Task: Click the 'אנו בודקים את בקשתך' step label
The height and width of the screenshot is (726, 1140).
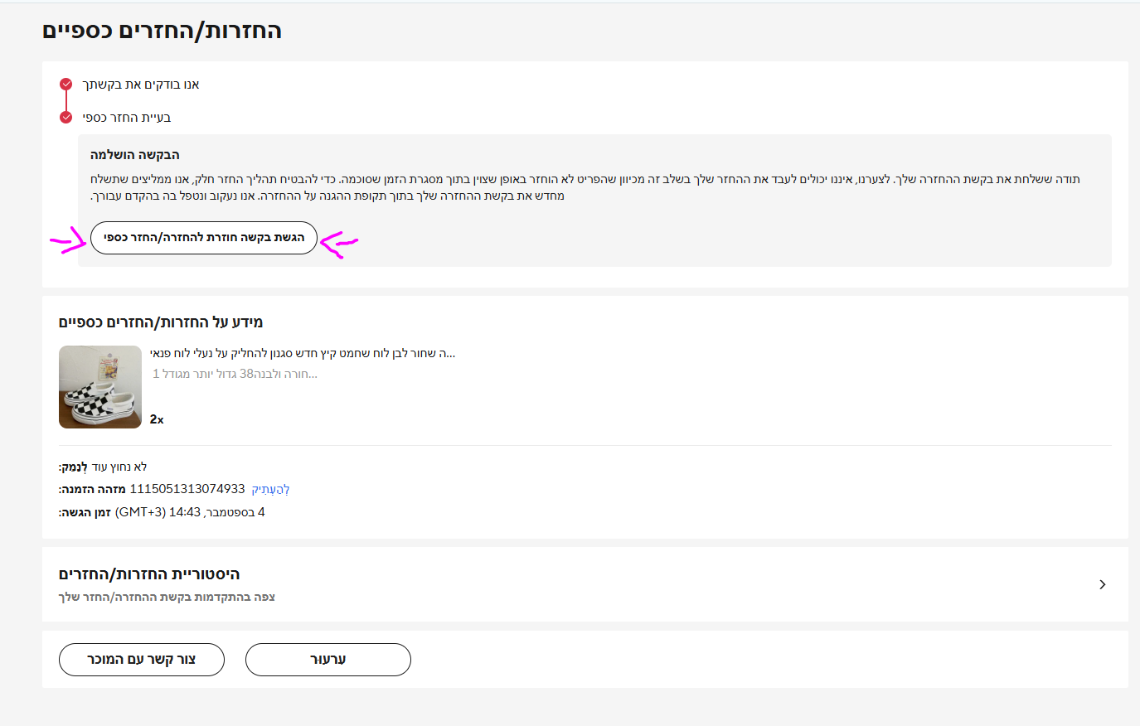Action: point(141,85)
